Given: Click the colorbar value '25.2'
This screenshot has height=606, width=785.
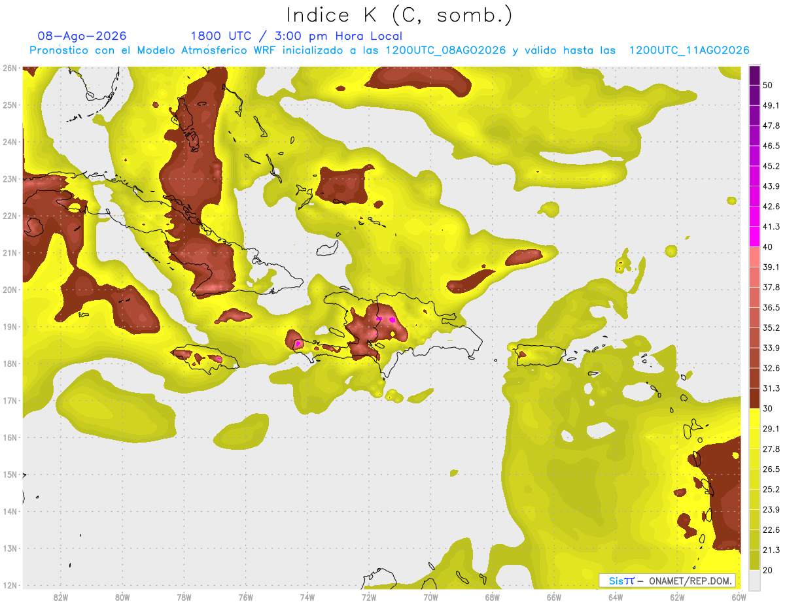Looking at the screenshot, I should coord(771,489).
